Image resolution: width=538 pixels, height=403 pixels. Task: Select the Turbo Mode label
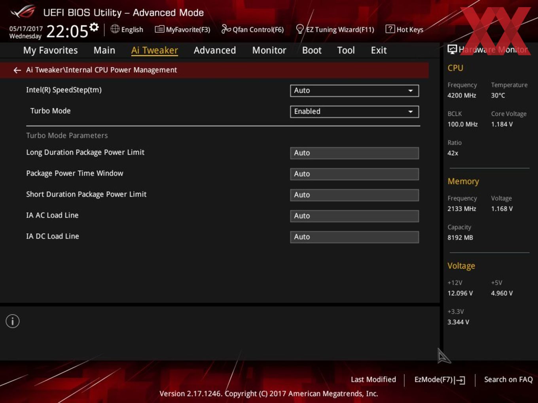[51, 111]
